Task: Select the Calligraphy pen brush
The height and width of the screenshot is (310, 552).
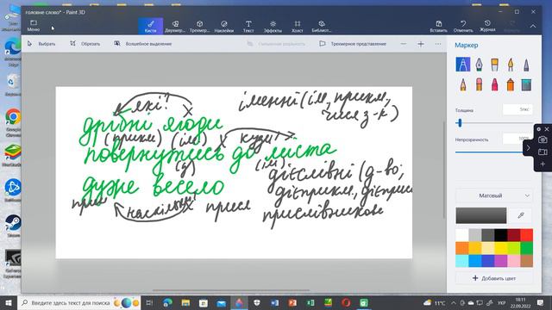Action: click(x=479, y=65)
